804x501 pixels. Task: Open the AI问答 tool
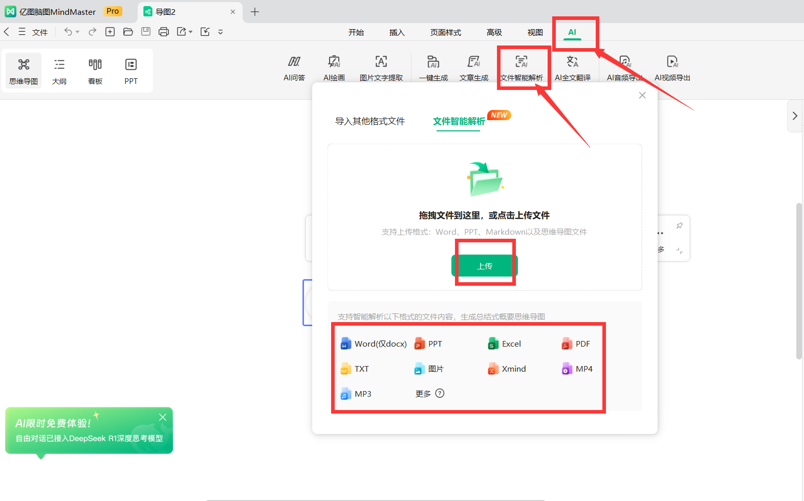tap(294, 69)
